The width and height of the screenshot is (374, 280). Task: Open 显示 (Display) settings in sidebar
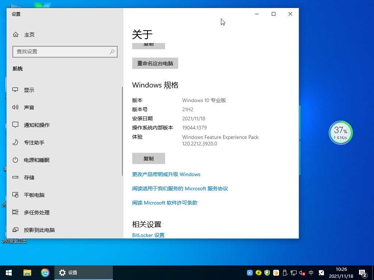[29, 90]
